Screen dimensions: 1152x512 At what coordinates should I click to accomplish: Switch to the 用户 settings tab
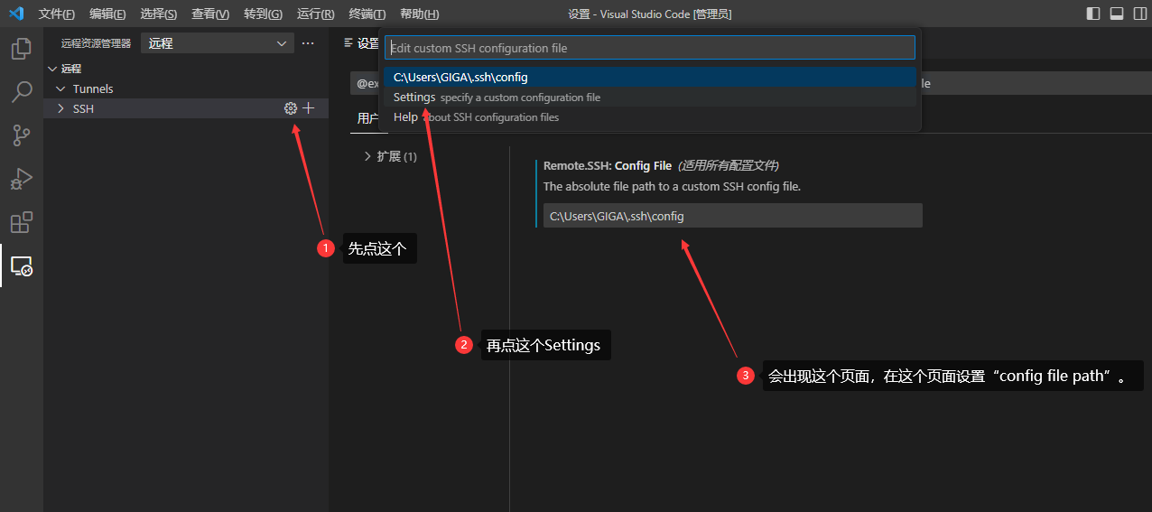367,118
